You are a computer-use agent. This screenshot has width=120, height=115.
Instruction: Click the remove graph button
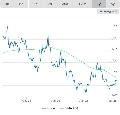click(x=108, y=11)
